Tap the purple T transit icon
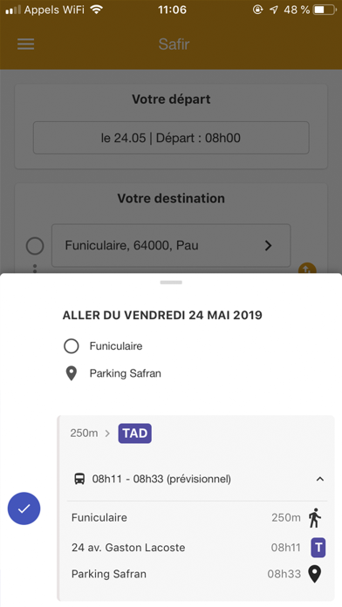 click(x=318, y=548)
